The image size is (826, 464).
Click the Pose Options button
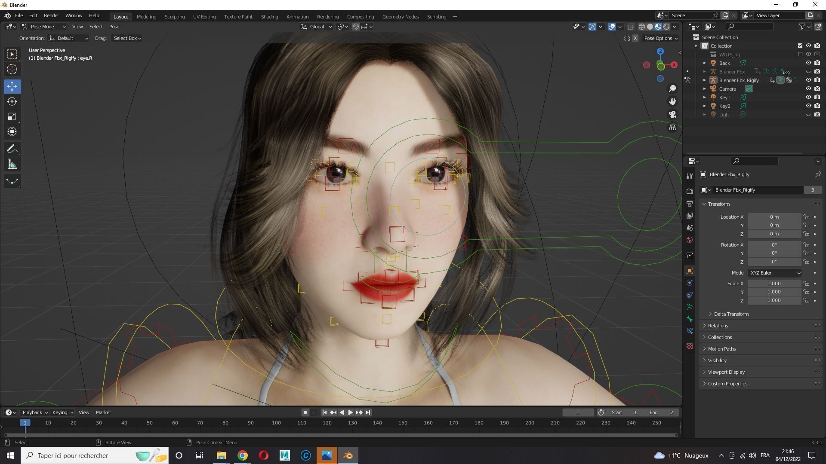(x=660, y=38)
